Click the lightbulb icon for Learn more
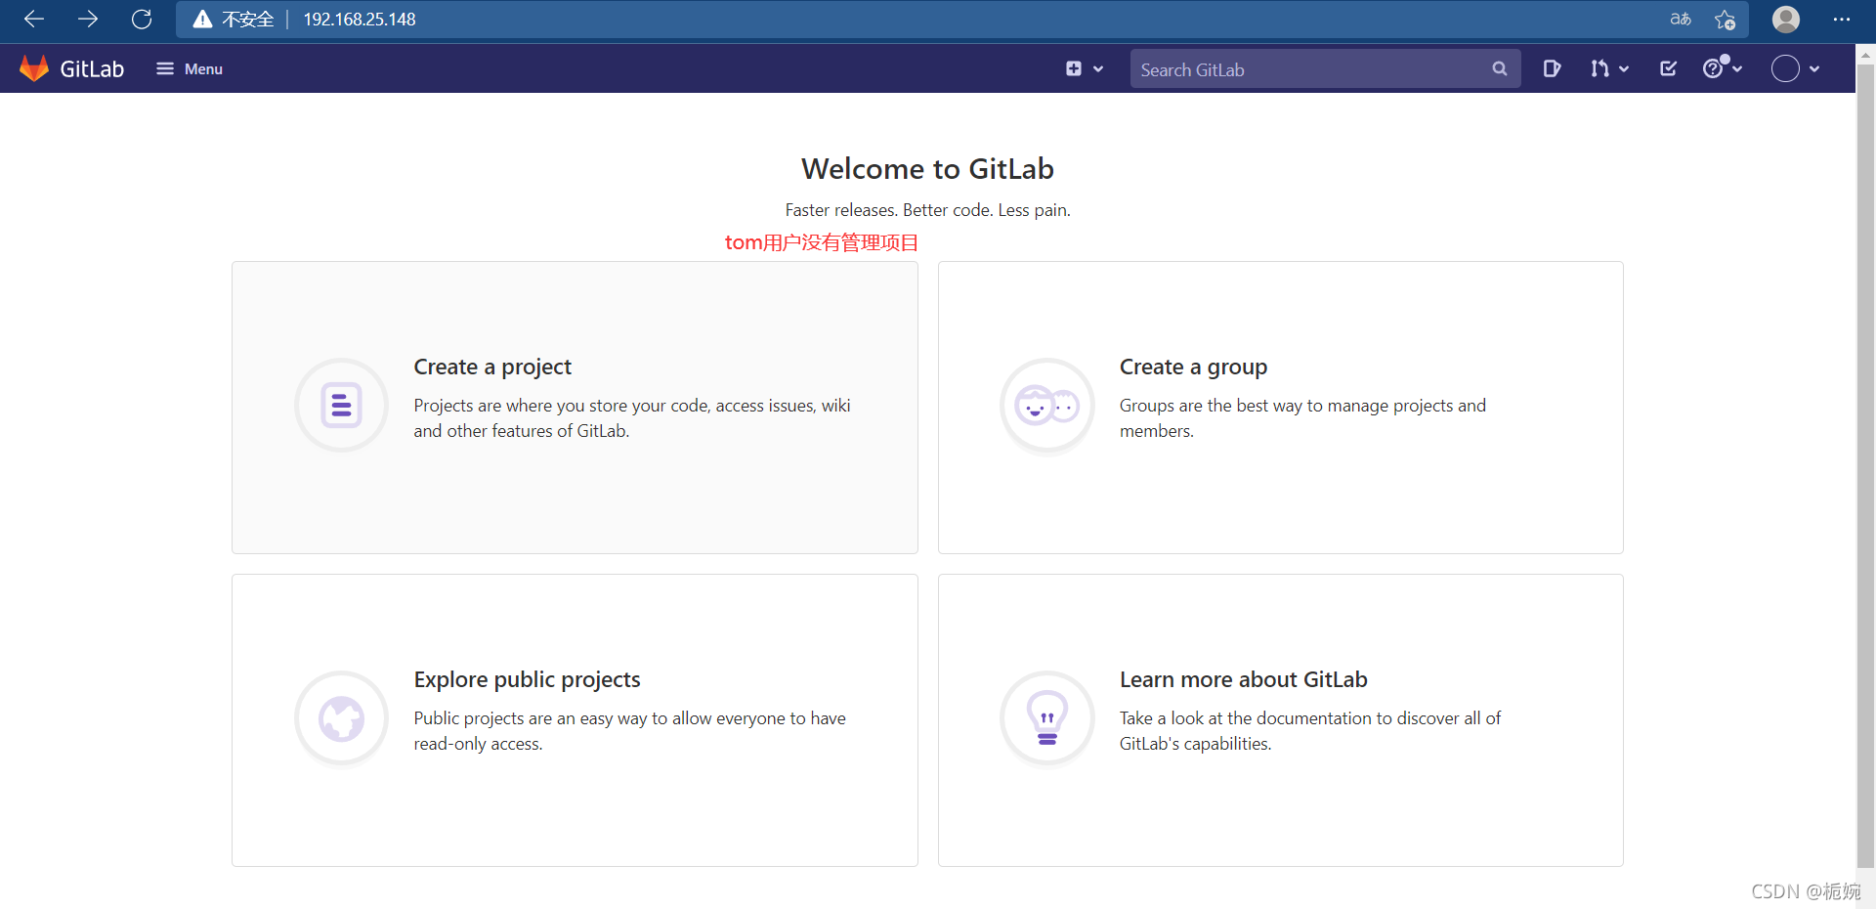Viewport: 1876px width, 909px height. point(1047,719)
